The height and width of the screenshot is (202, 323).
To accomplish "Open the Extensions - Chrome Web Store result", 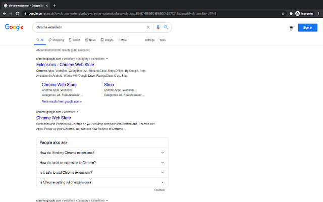I will click(x=65, y=65).
